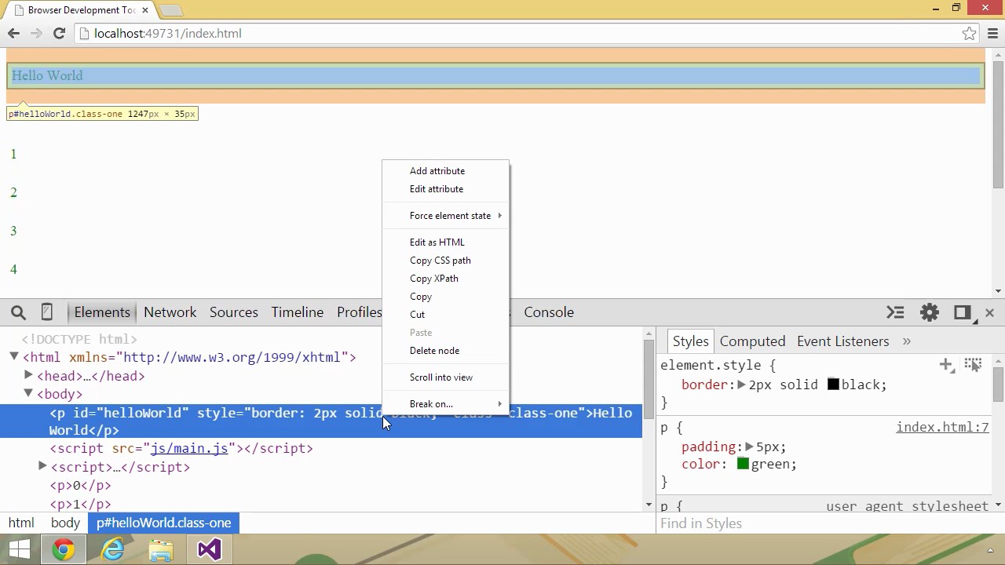Add a new style rule plus icon
The height and width of the screenshot is (565, 1005).
tap(946, 365)
